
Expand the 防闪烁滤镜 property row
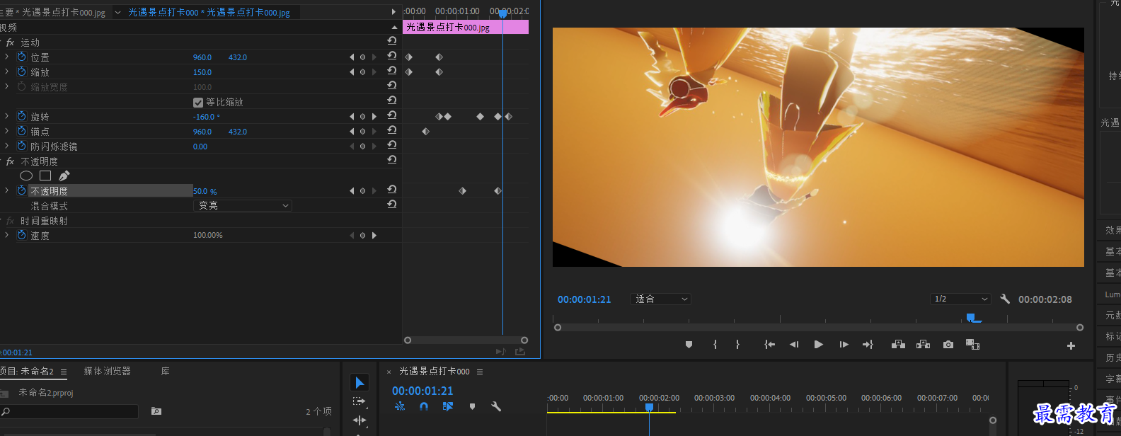coord(7,146)
